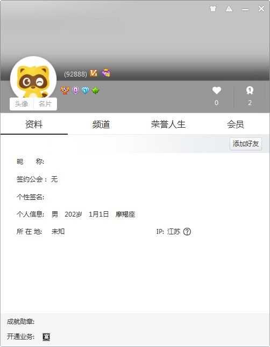This screenshot has width=270, height=347.
Task: Click the bear icon beside 开通业务
Action: pos(46,337)
